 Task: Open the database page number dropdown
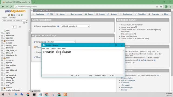(14, 27)
